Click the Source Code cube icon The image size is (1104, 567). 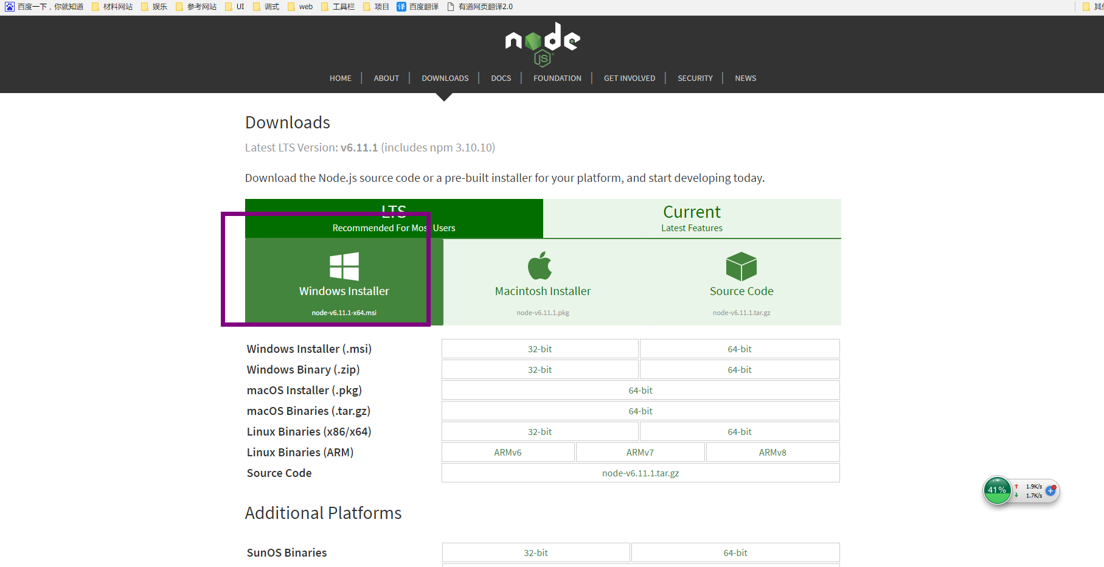click(741, 266)
